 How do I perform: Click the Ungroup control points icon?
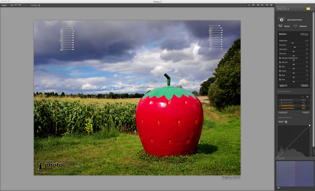295,26
